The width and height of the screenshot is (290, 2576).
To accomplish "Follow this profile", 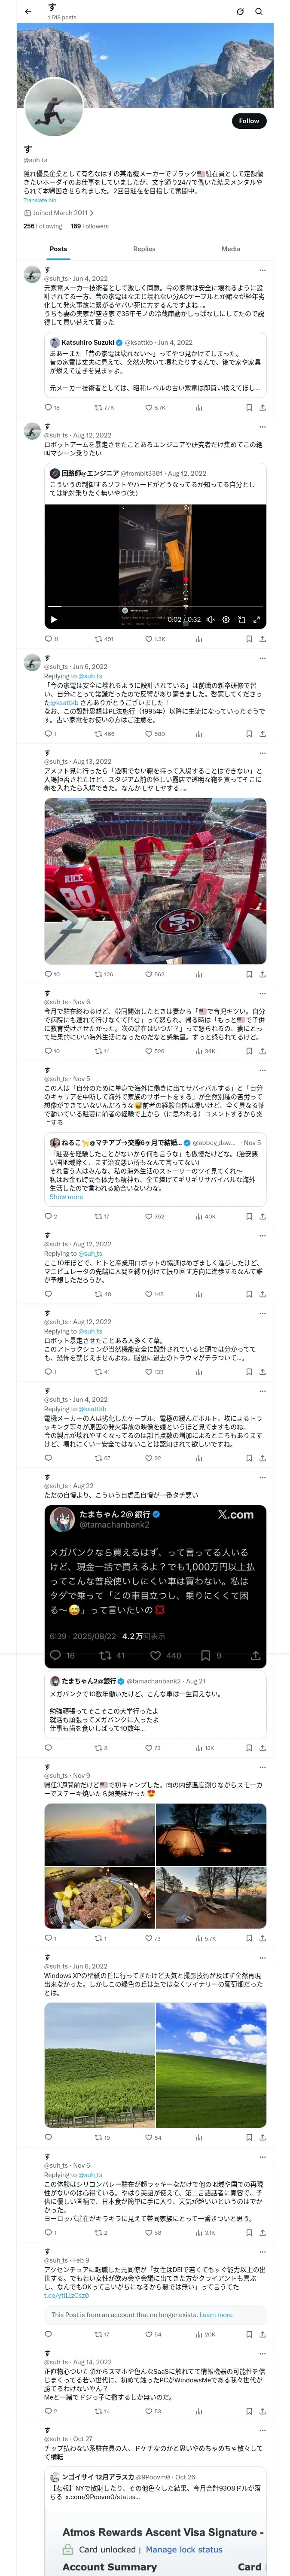I will (x=248, y=120).
